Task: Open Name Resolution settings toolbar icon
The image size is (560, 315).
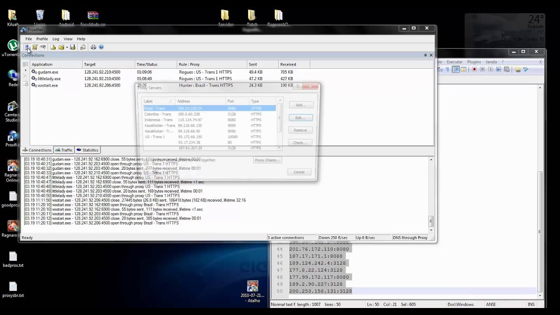Action: (x=43, y=47)
